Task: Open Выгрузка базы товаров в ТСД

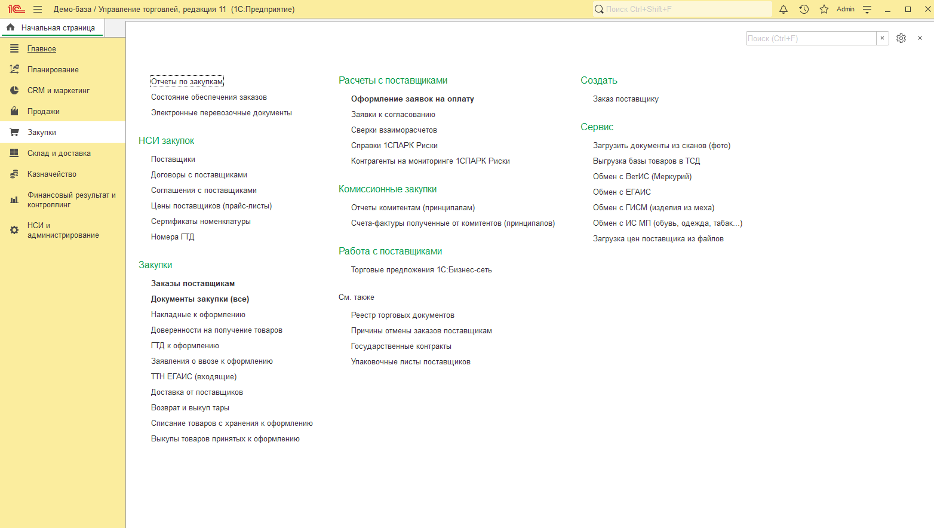Action: [647, 161]
